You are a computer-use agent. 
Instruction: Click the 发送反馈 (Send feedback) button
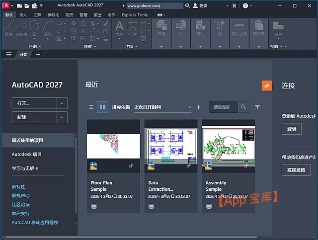[296, 170]
